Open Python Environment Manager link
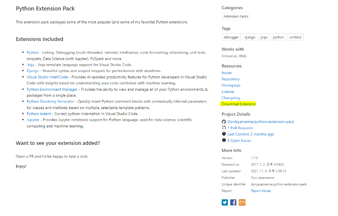 52,89
